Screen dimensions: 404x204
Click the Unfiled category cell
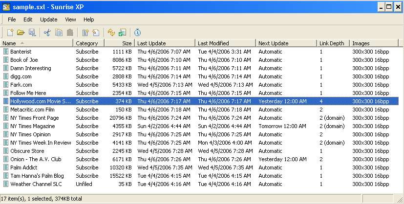point(84,184)
